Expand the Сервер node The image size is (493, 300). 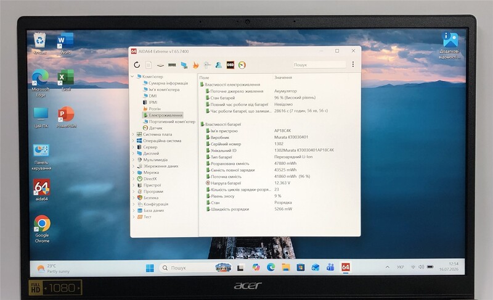pyautogui.click(x=133, y=147)
